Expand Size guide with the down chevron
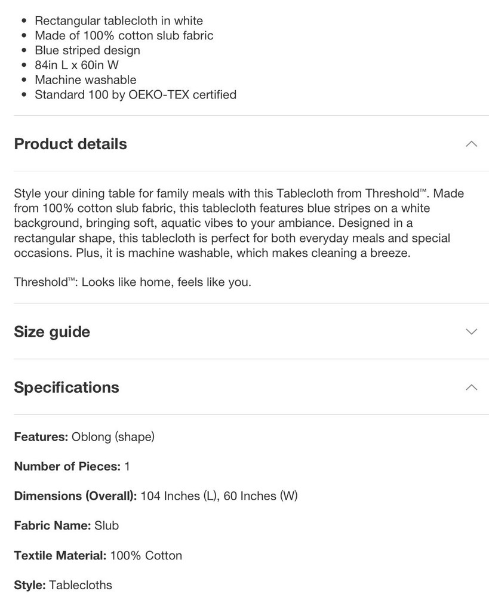The height and width of the screenshot is (597, 489). 471,332
